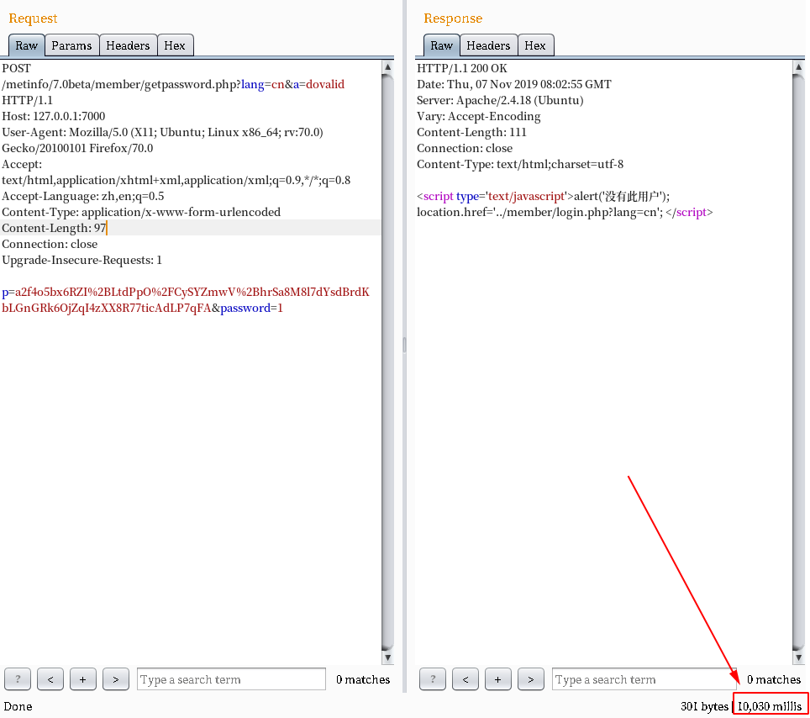Click the 'Content-Length: 111' response line

click(x=471, y=132)
